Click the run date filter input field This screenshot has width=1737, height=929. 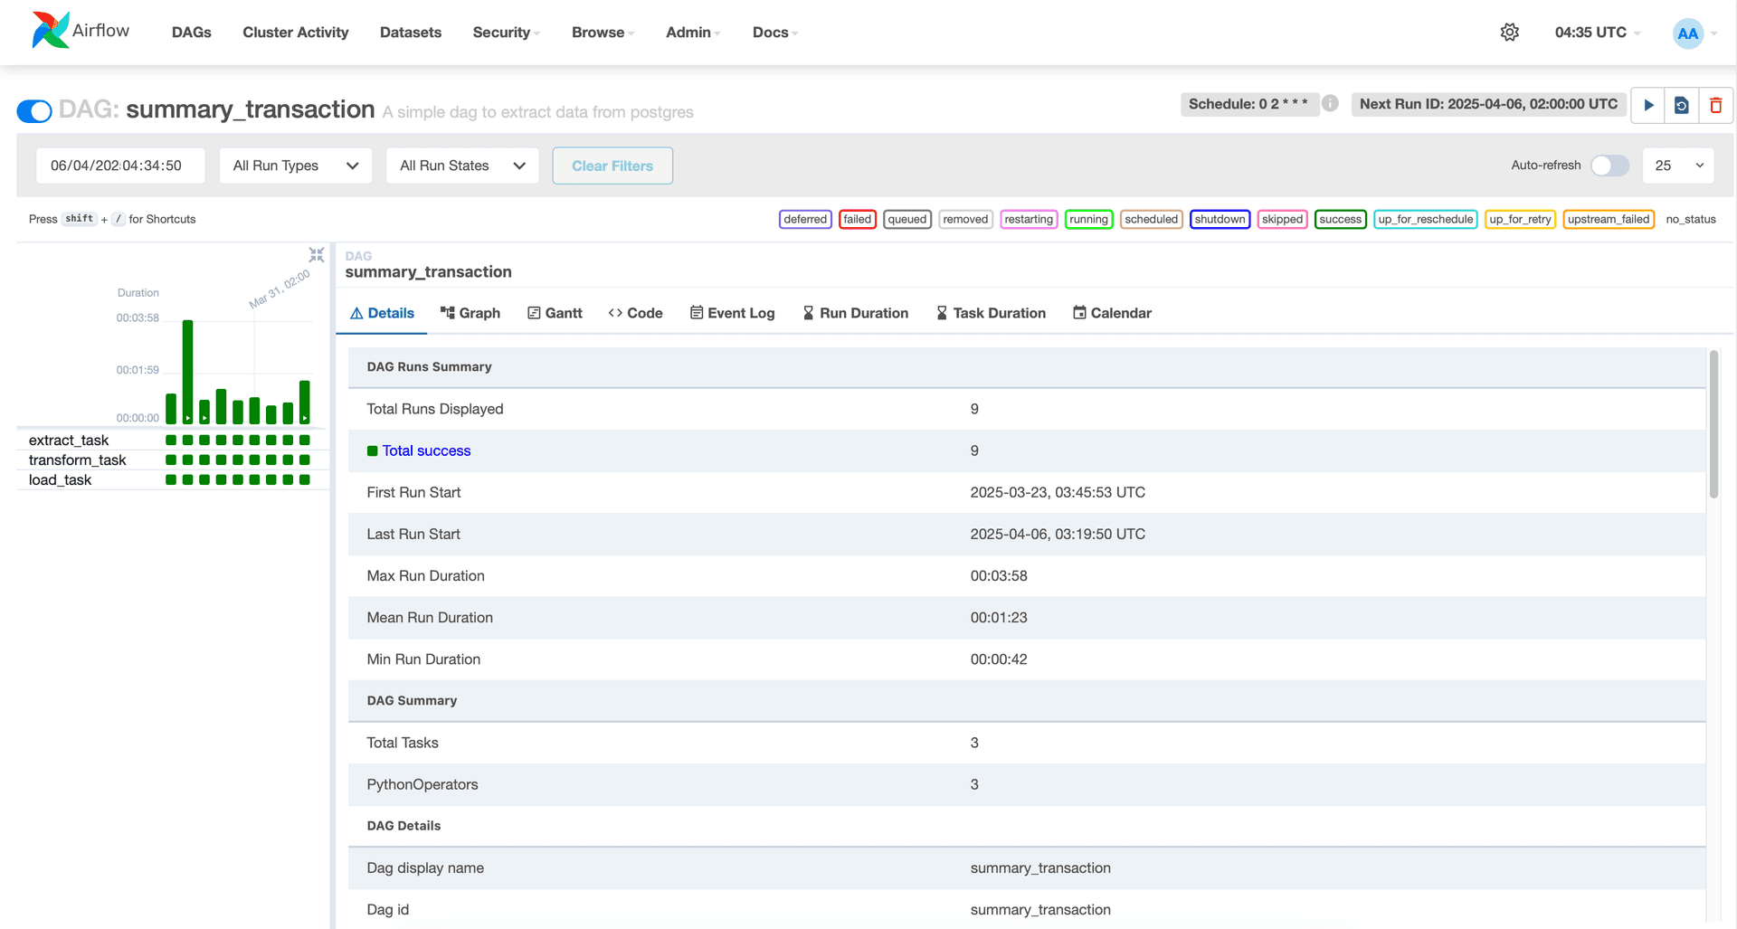tap(120, 166)
